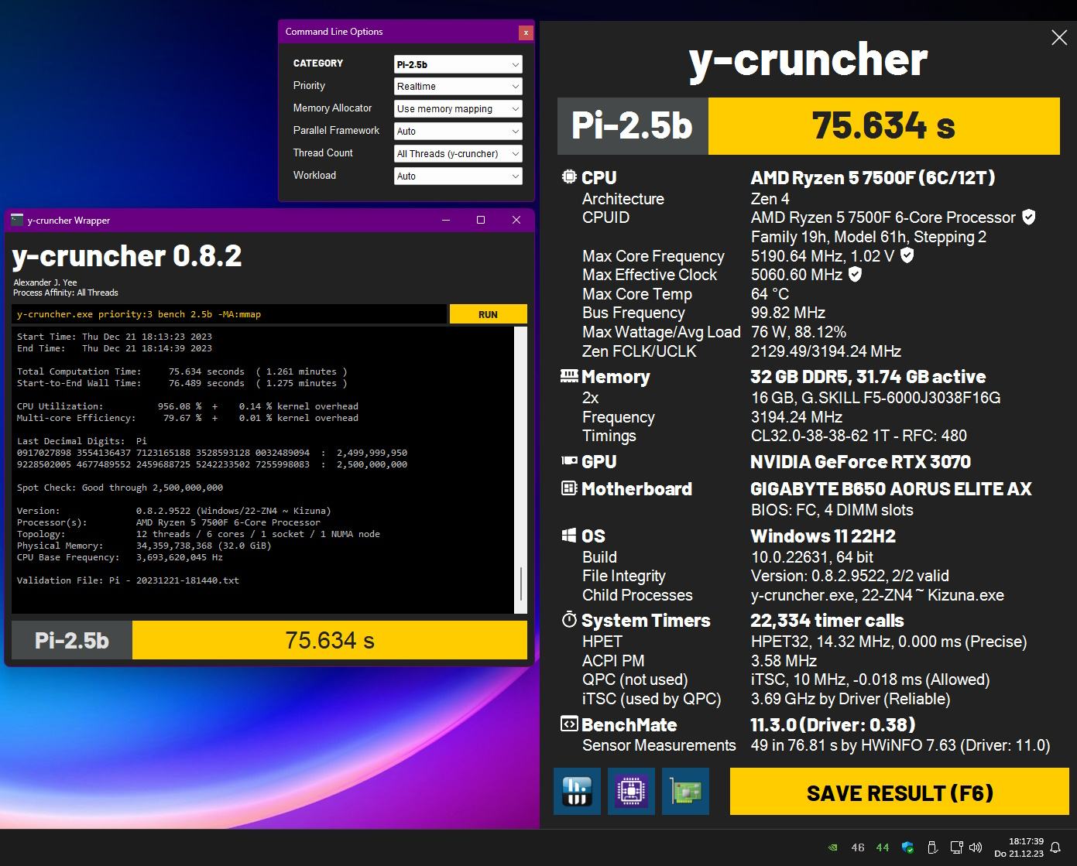Click the AMD Ryzen 5 7500F (6C/12T) heading
The width and height of the screenshot is (1077, 866).
[x=873, y=177]
